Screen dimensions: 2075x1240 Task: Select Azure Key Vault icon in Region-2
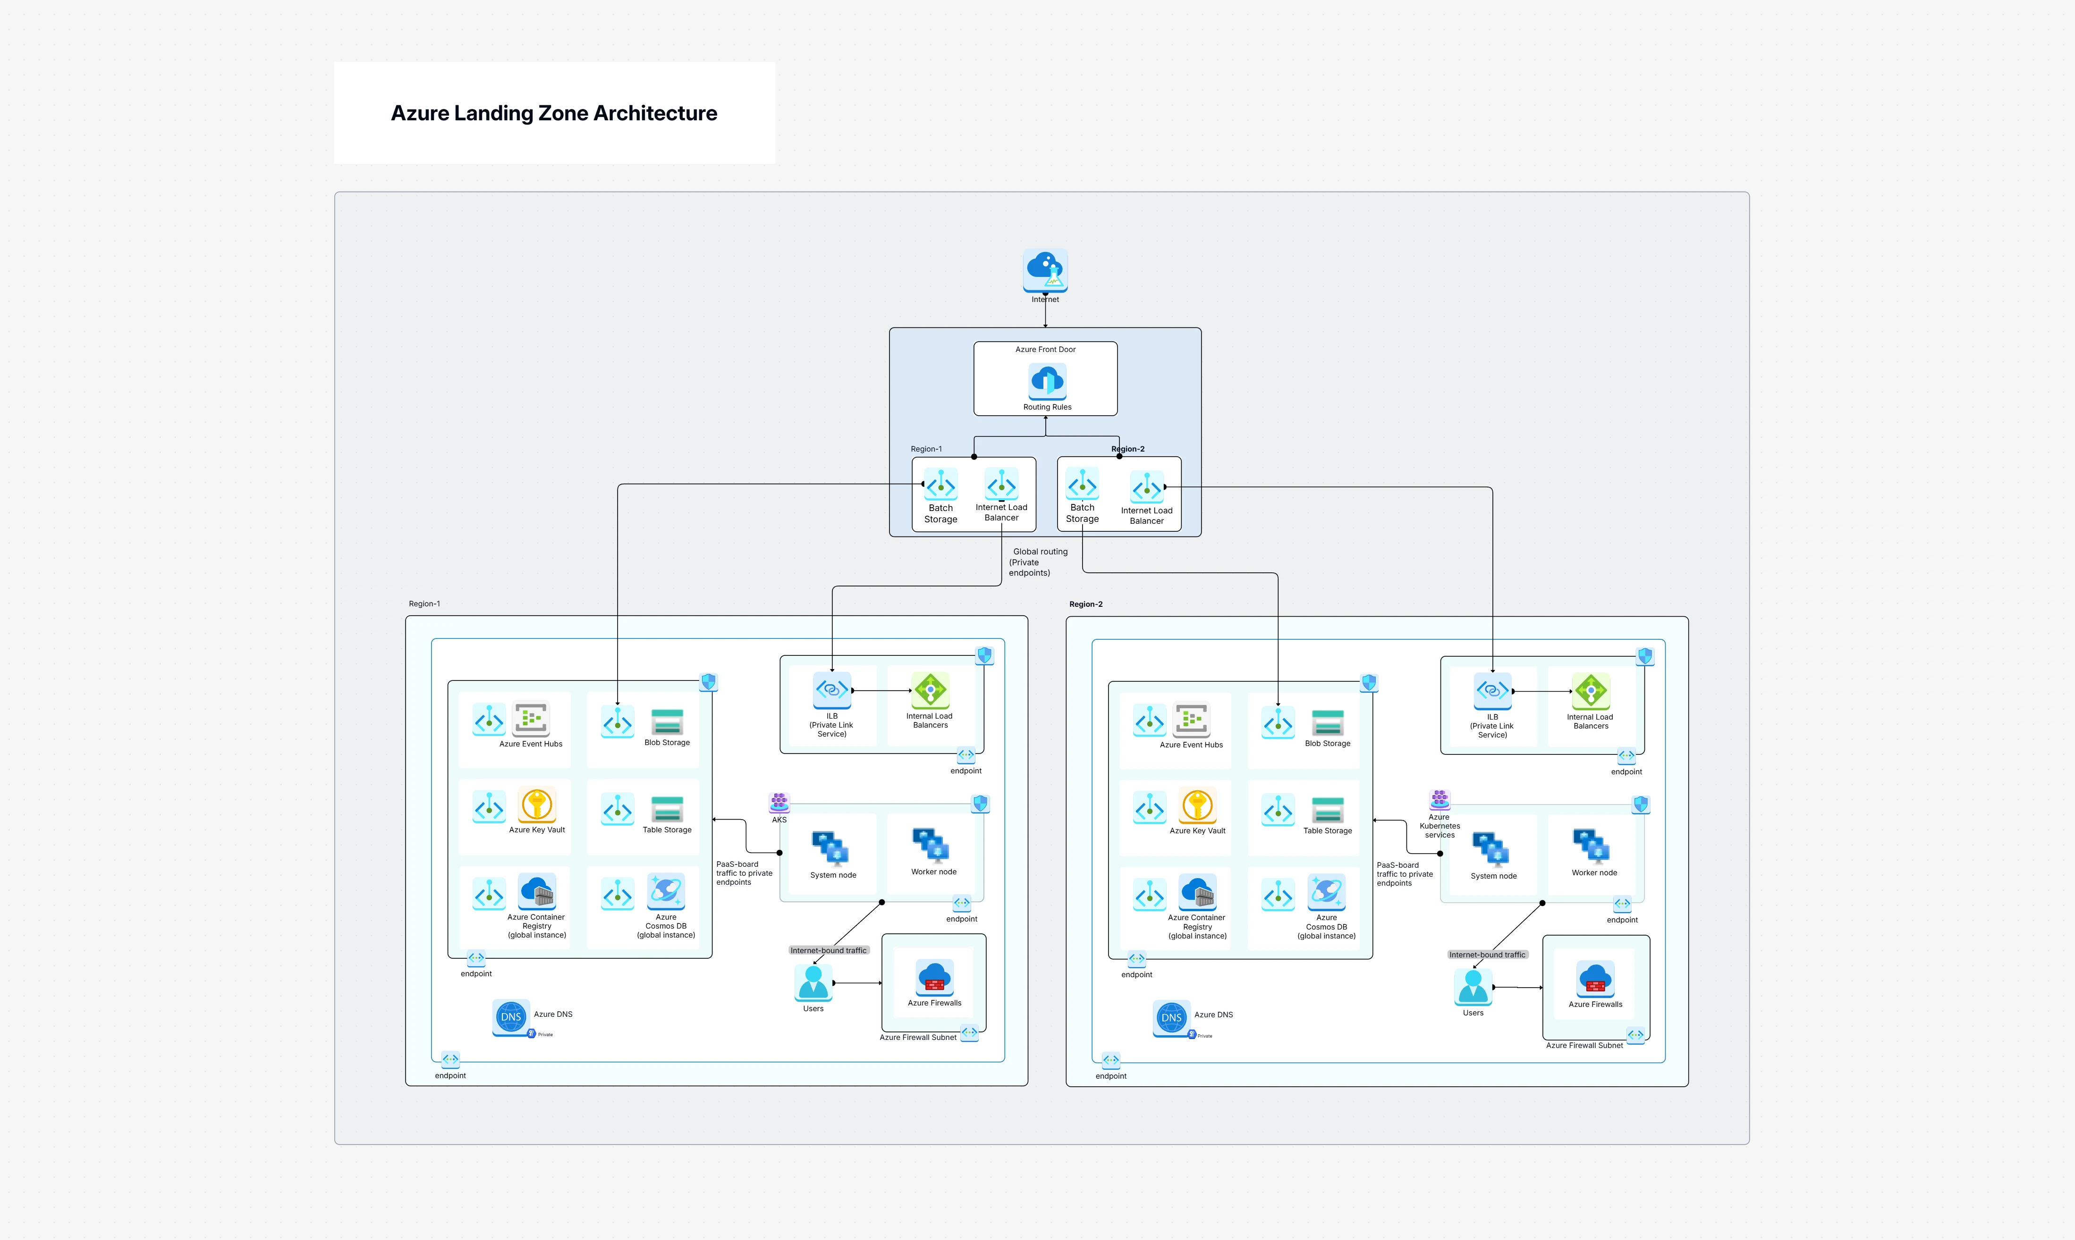pos(1197,806)
